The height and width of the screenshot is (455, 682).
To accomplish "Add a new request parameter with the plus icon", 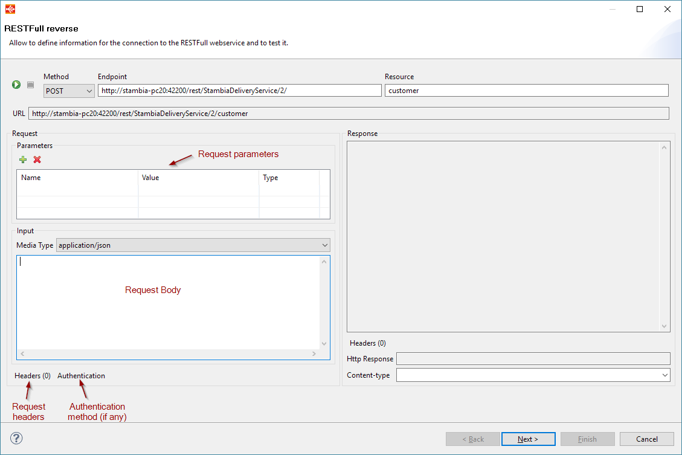I will point(22,159).
